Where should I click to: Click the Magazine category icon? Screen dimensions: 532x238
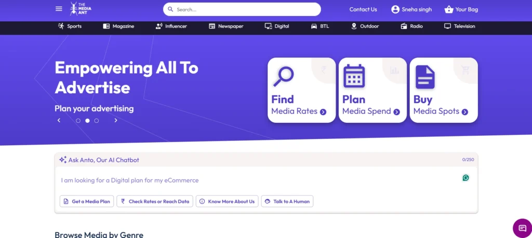(x=106, y=26)
